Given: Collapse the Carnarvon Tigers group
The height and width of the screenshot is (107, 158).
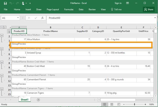Looking at the screenshot, I should tap(2, 89).
